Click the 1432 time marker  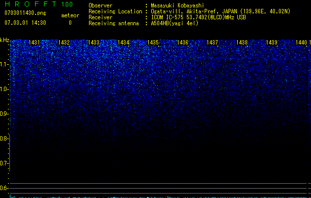tap(64, 43)
